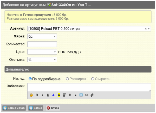Insert a bullet list item
Viewport: 156px width, 113px height.
(x=75, y=95)
